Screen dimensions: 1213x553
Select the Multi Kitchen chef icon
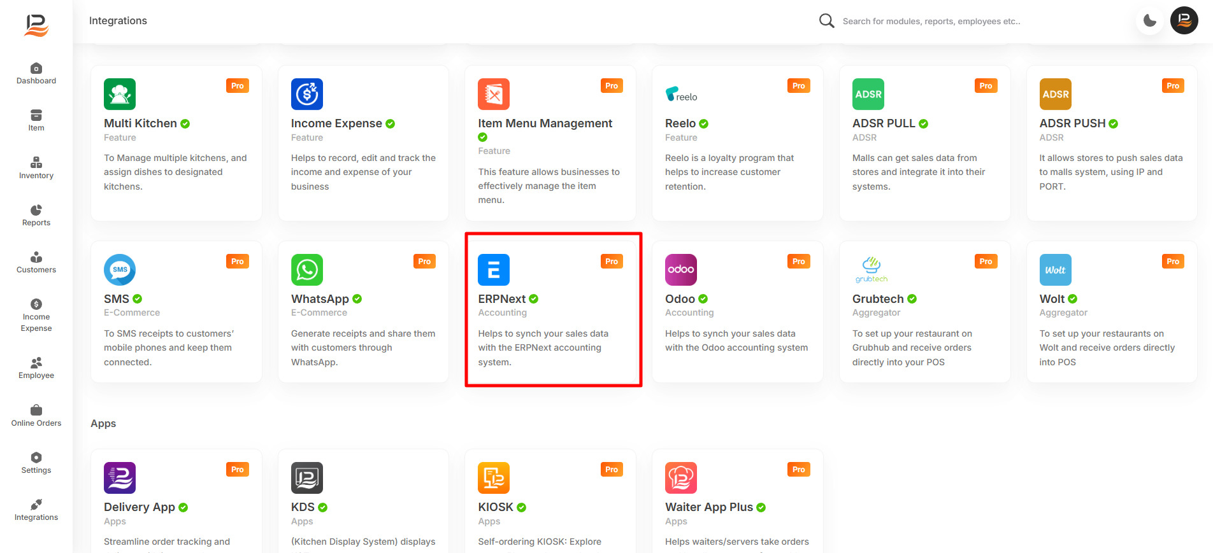(x=120, y=94)
